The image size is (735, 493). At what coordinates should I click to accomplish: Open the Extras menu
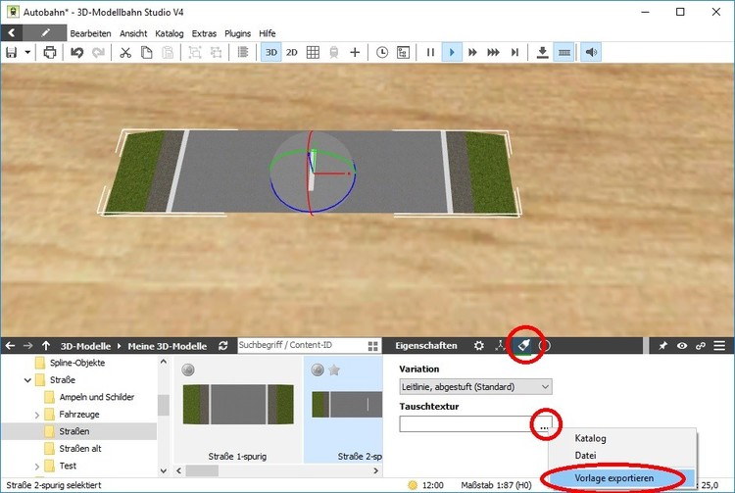click(204, 33)
